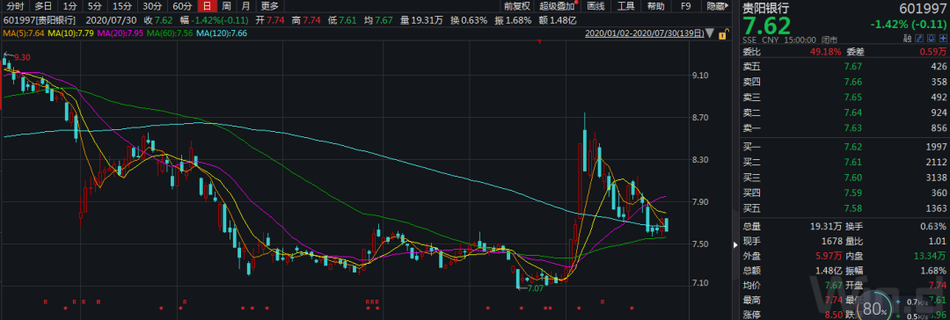Expand the date range dropdown triangle

coord(711,34)
